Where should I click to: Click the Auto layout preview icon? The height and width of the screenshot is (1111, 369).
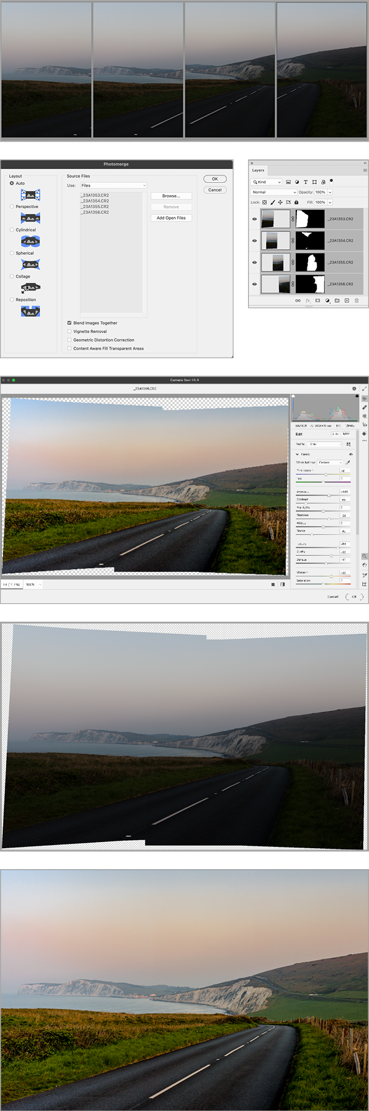[x=30, y=195]
